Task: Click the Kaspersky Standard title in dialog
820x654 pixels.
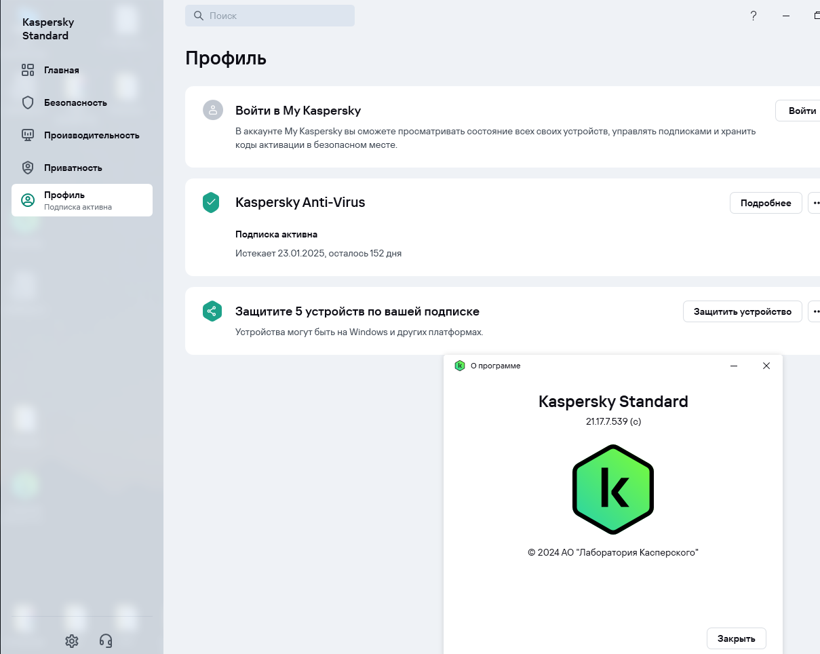Action: coord(613,402)
